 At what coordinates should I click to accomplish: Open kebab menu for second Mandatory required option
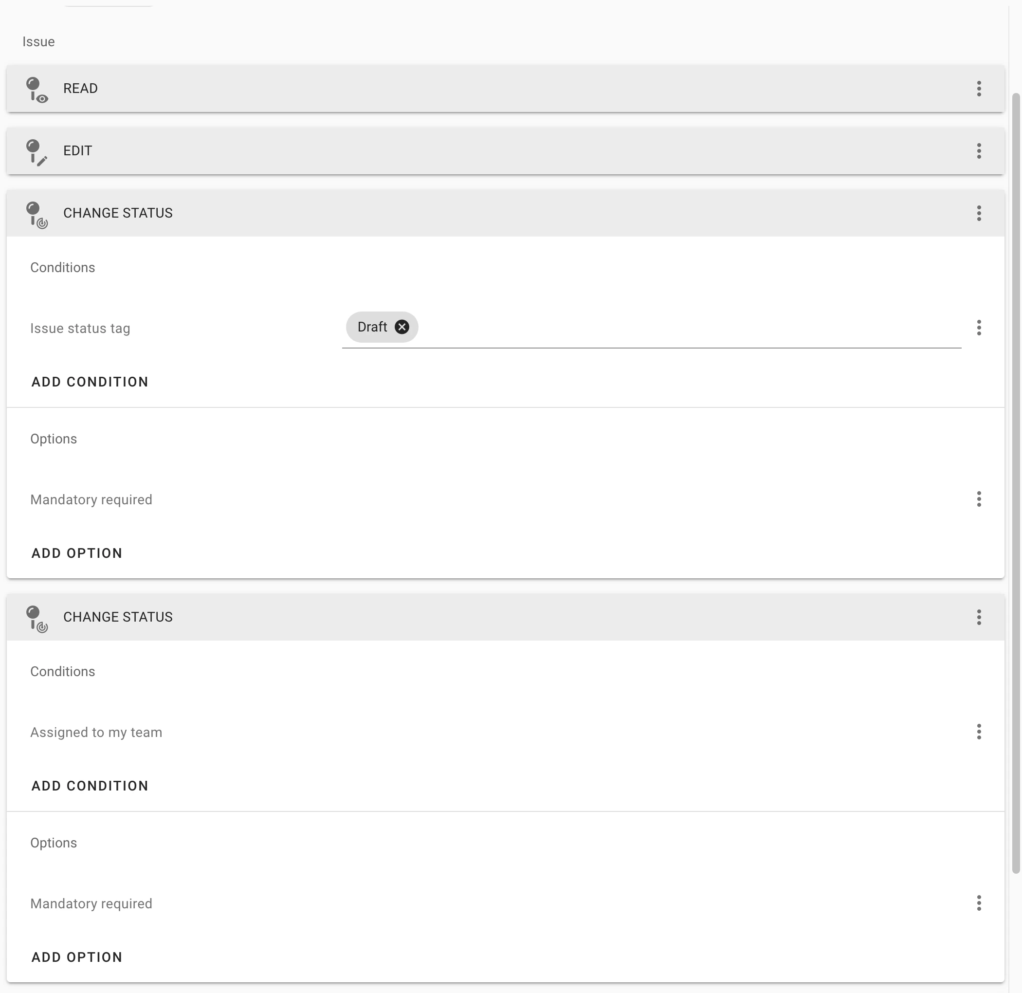(x=980, y=903)
